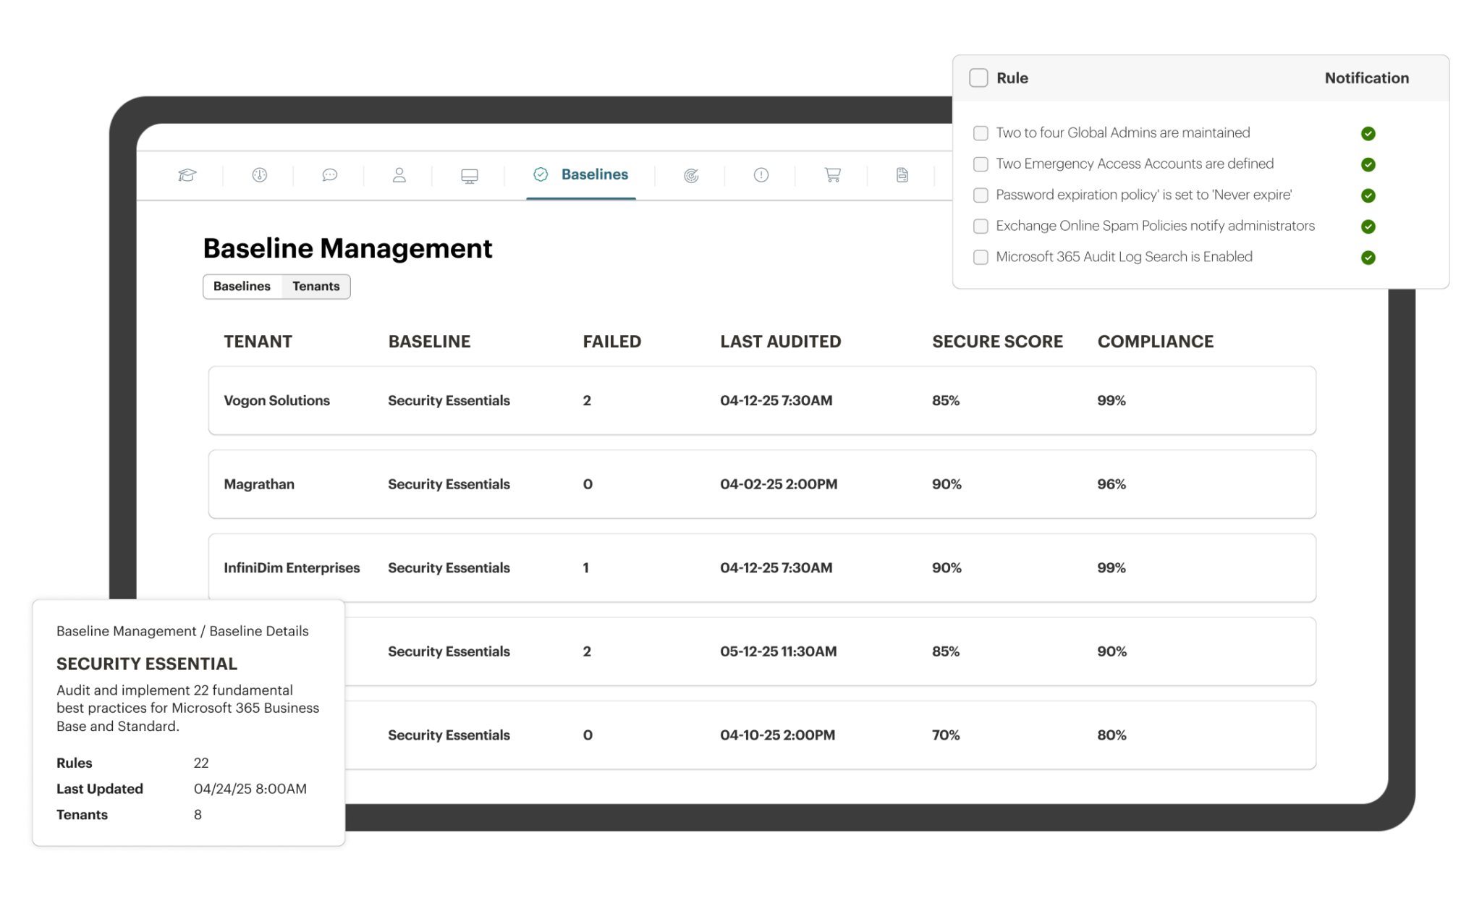Check the 'Two to four Global Admins' rule

click(981, 133)
